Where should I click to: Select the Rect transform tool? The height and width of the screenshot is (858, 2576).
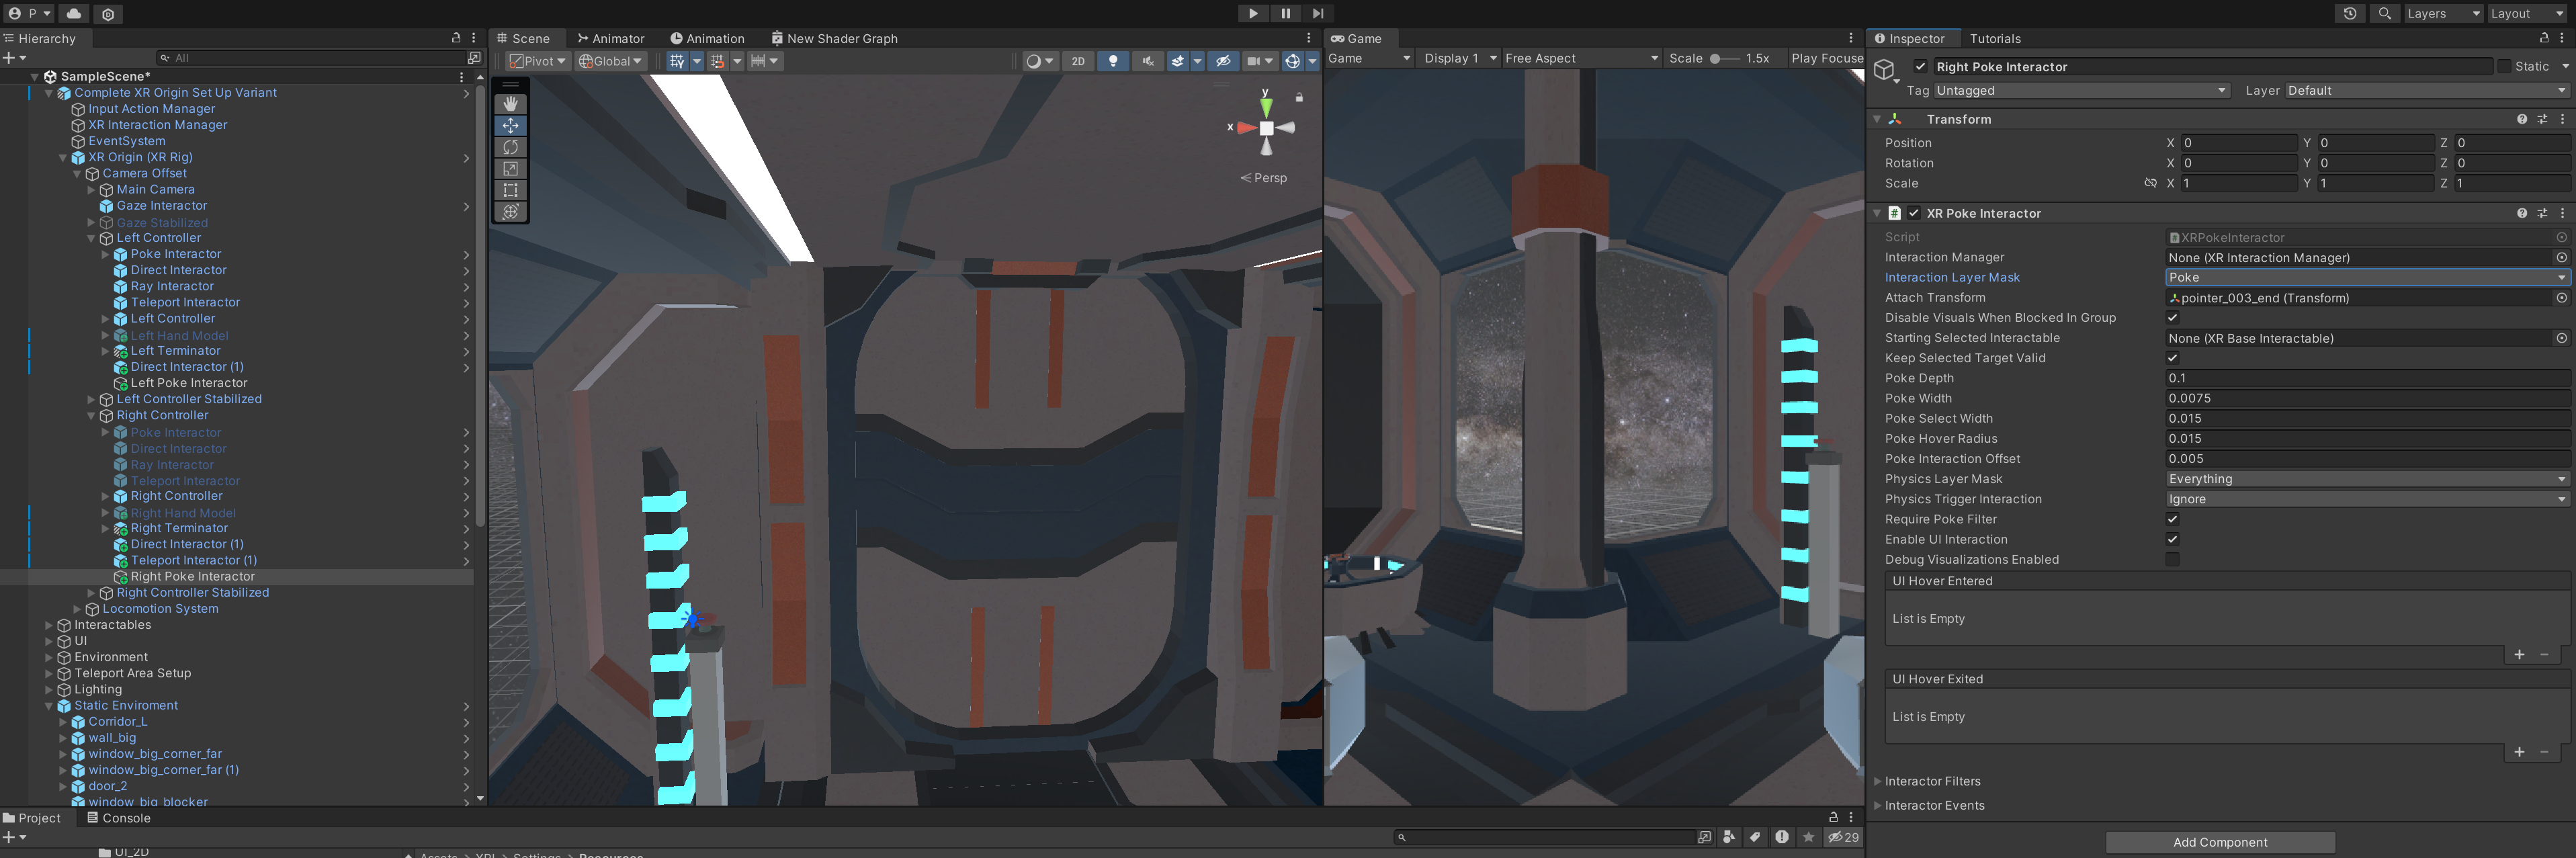coord(510,190)
